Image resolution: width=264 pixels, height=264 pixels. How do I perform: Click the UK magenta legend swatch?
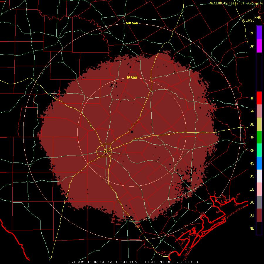[x=259, y=46]
